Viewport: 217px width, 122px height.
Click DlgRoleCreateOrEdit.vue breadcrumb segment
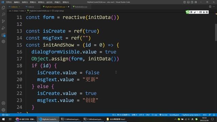click(x=39, y=11)
